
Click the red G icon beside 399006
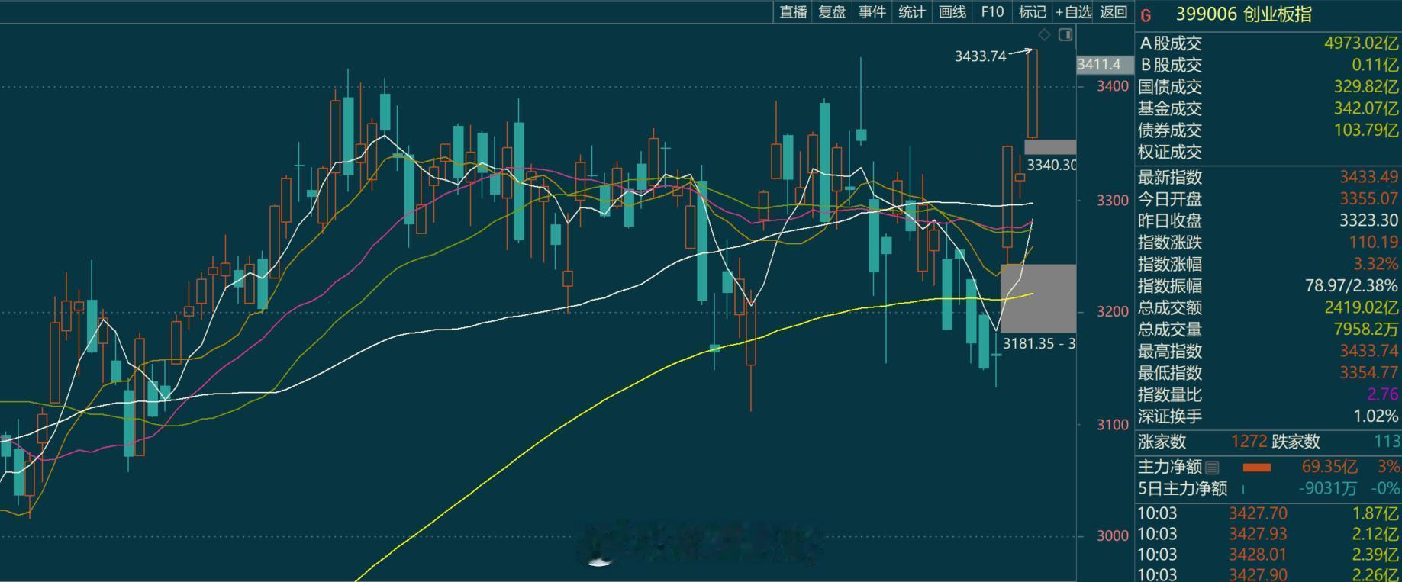coord(1146,15)
